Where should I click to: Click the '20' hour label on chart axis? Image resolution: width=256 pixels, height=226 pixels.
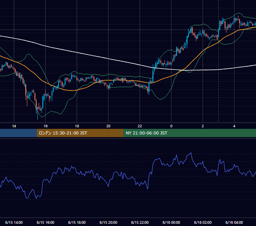point(108,126)
